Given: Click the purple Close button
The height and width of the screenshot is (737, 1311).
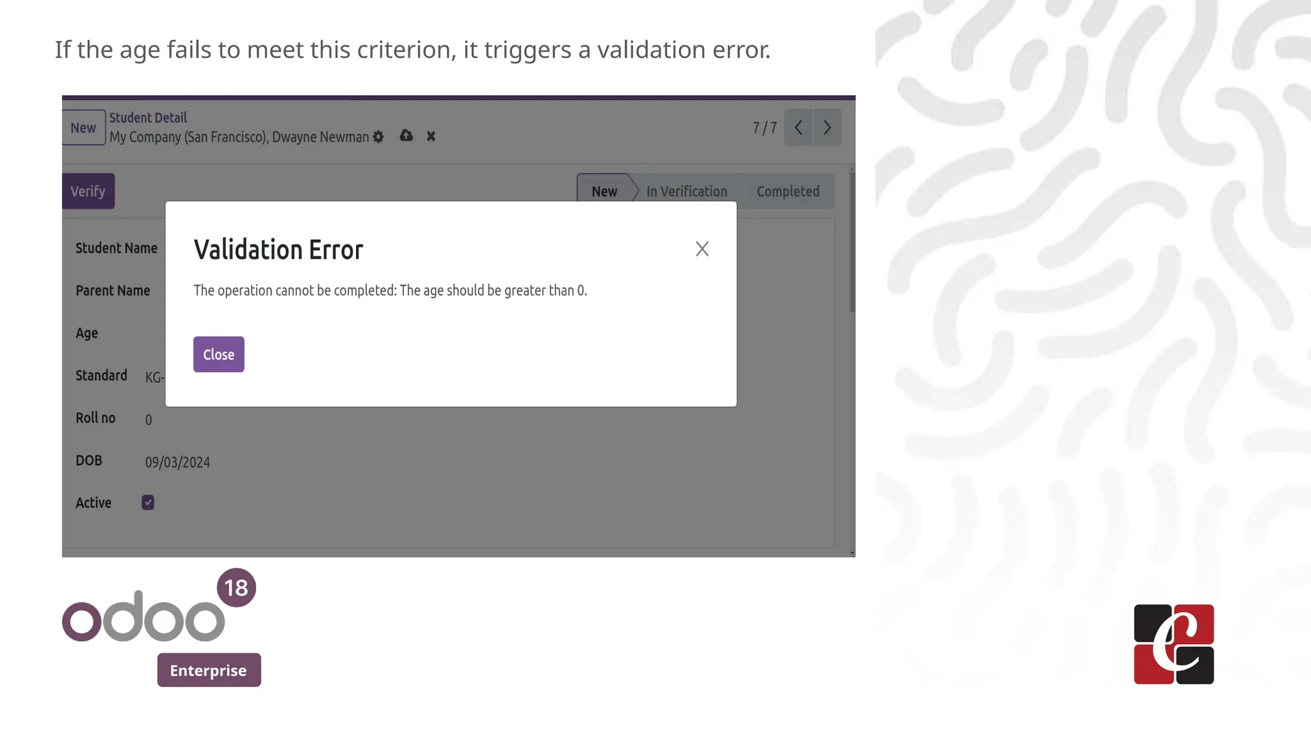Looking at the screenshot, I should pyautogui.click(x=218, y=354).
